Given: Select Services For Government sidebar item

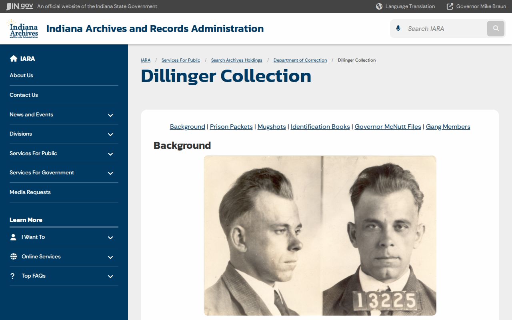Looking at the screenshot, I should pos(42,172).
